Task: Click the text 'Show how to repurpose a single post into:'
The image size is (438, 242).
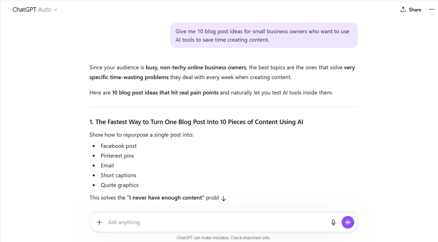Action: (141, 135)
